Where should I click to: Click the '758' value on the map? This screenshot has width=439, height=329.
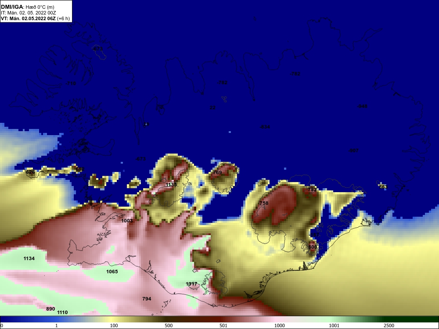pos(264,203)
